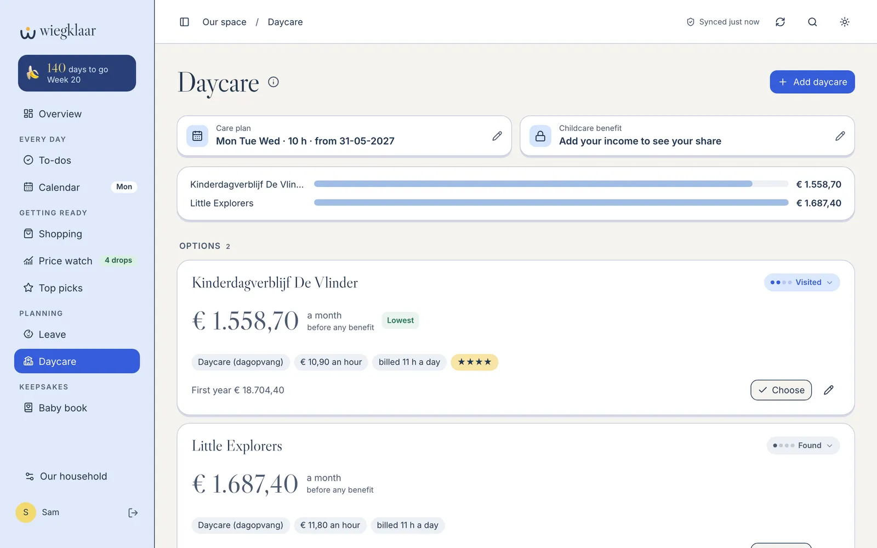Open To-dos page
Image resolution: width=877 pixels, height=548 pixels.
[x=77, y=161]
